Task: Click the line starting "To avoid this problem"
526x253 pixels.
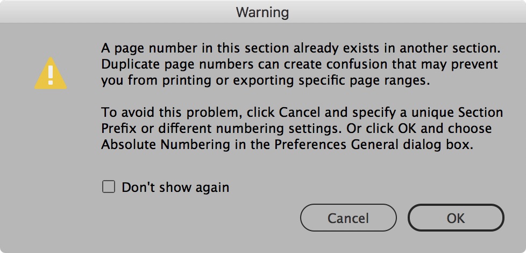Action: (302, 113)
